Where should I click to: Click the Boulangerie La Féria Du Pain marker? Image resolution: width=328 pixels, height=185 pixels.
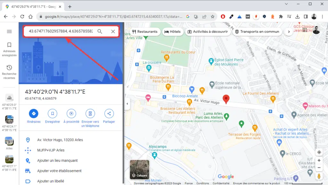[168, 87]
